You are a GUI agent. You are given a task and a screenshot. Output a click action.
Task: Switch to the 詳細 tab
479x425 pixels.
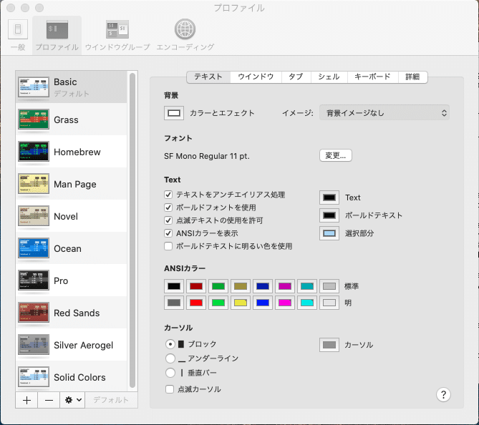pos(412,77)
